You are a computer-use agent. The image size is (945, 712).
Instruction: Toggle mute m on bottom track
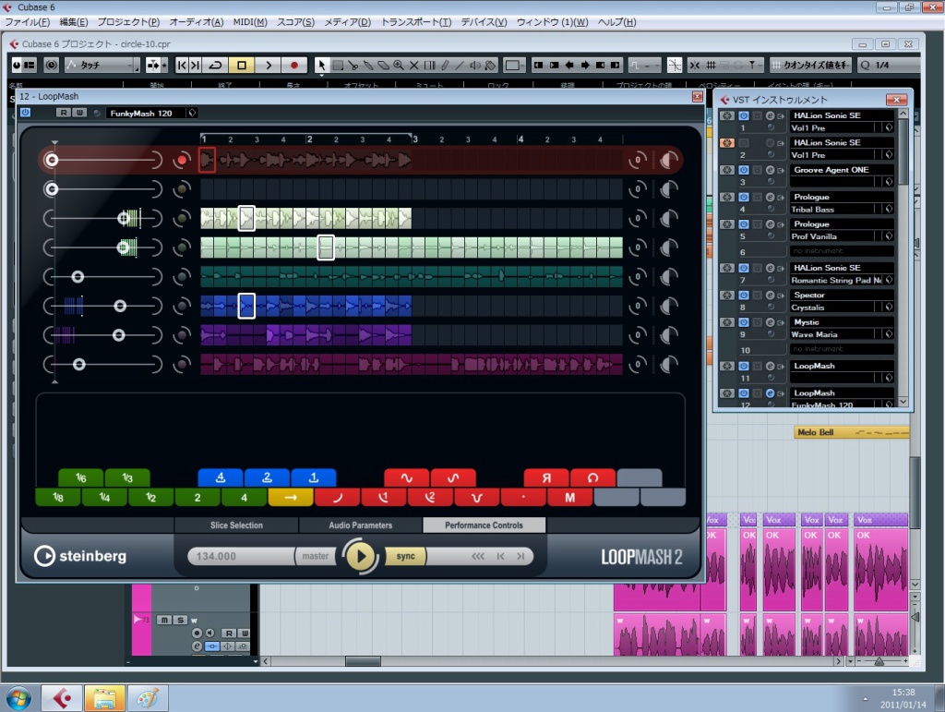point(164,620)
